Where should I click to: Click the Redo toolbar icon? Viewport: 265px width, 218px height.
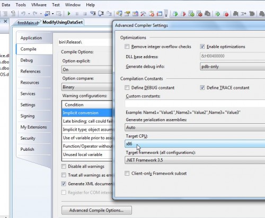tap(35, 13)
